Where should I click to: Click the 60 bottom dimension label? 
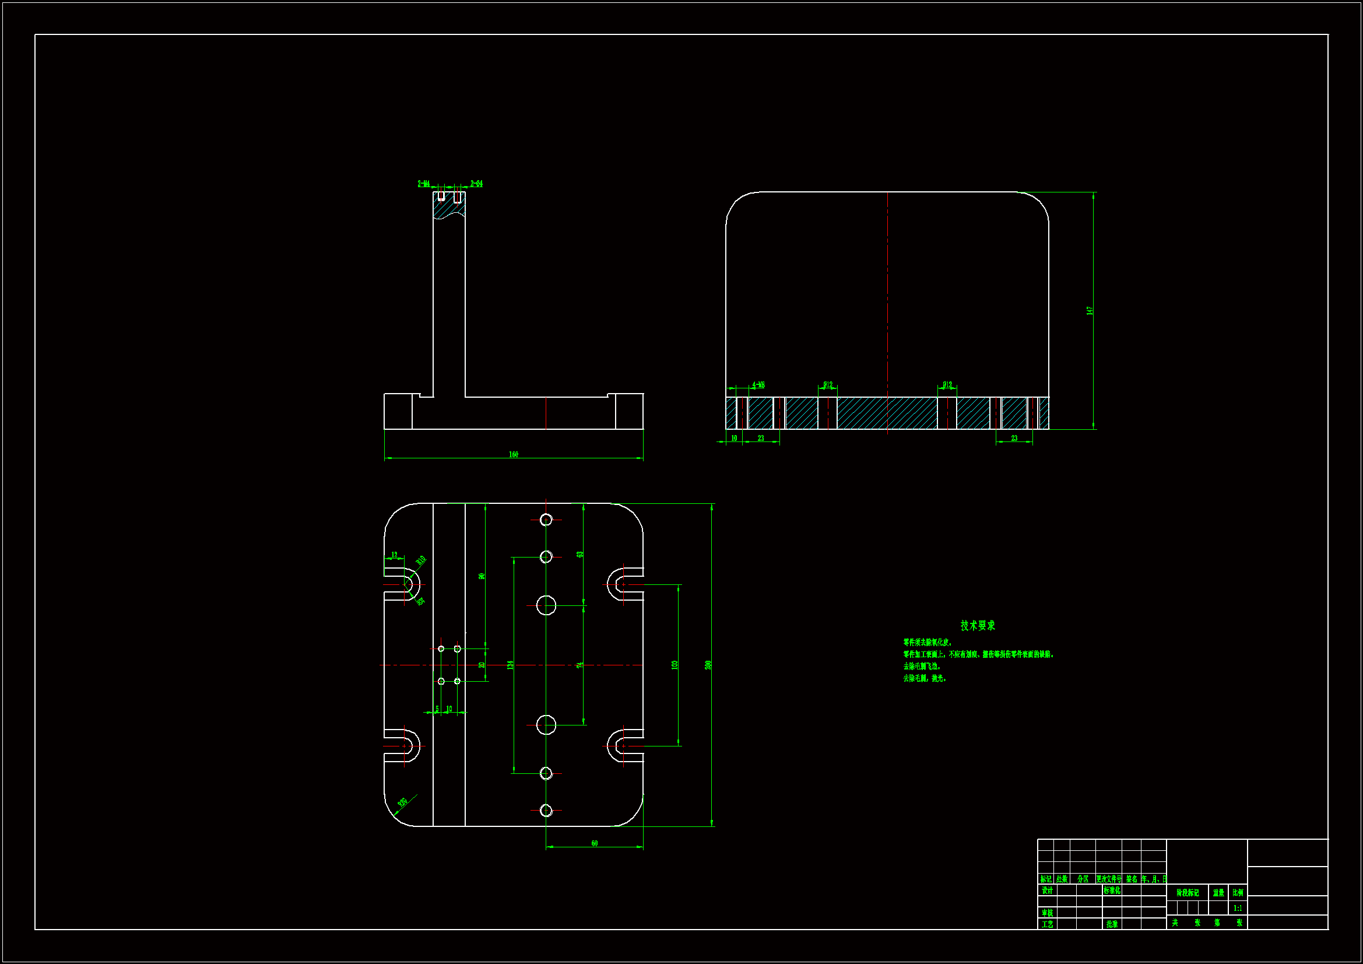(x=594, y=843)
